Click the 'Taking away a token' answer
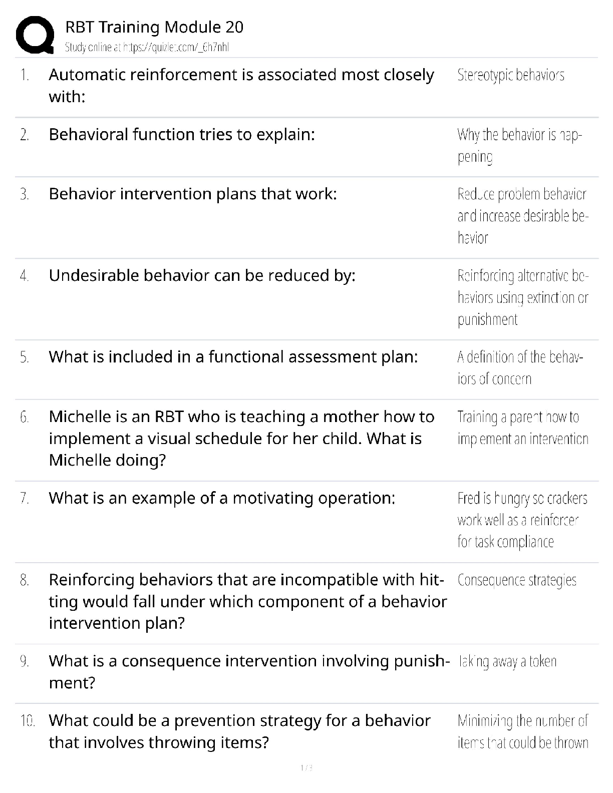Viewport: 613px width, 793px height. pyautogui.click(x=507, y=661)
